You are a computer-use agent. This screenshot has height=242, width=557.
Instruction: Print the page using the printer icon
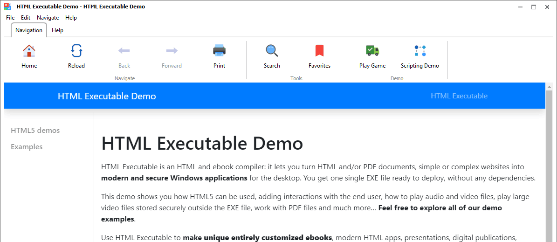click(x=219, y=51)
